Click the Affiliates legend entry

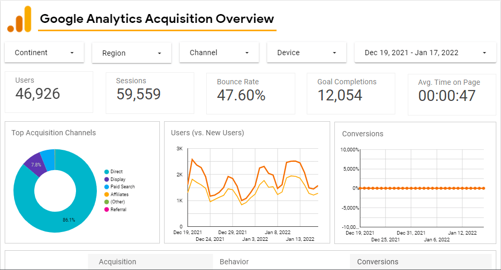point(116,195)
